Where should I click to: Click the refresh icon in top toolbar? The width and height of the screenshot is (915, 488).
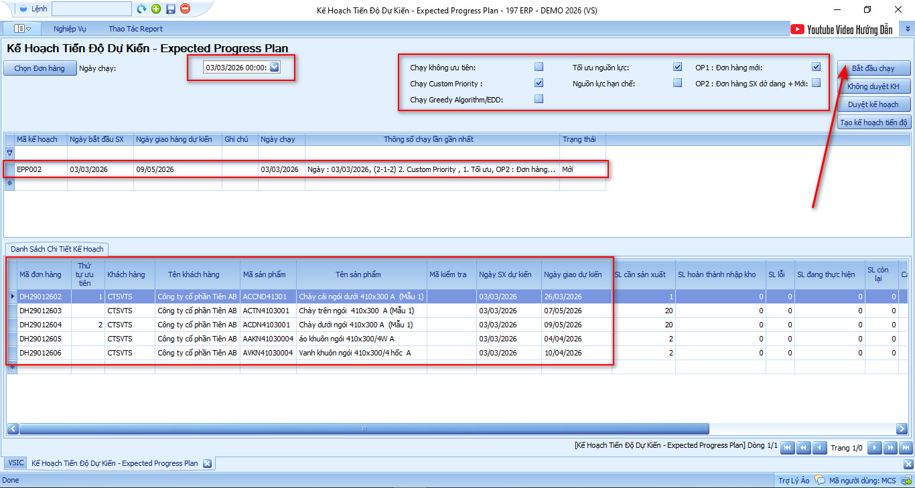(x=141, y=9)
